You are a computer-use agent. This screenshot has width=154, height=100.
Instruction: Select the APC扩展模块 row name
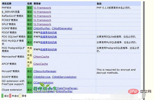(x=9, y=64)
